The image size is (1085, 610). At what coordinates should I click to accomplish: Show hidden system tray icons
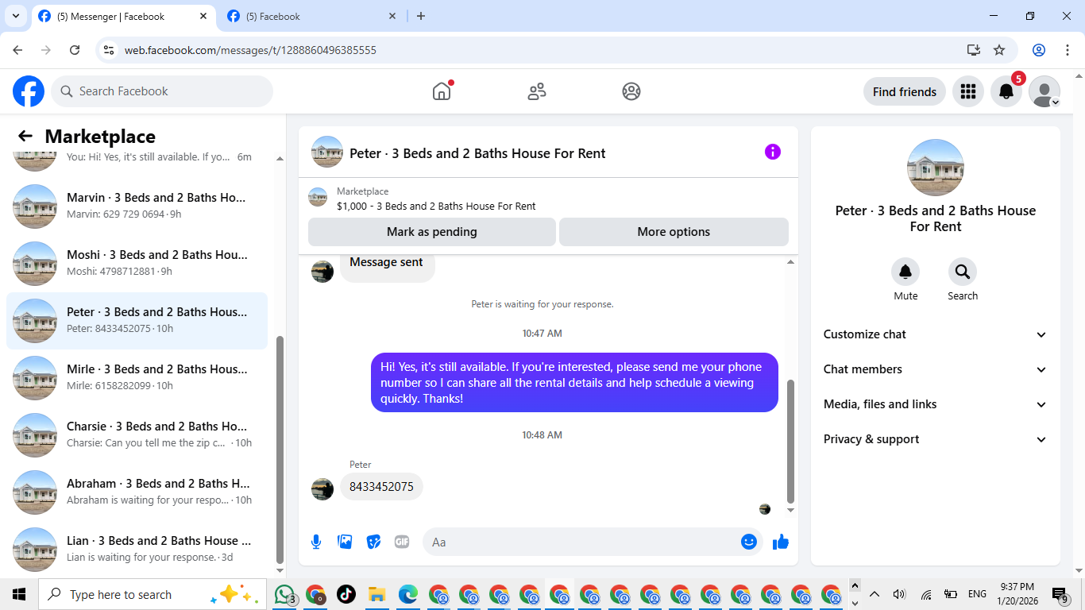(875, 594)
